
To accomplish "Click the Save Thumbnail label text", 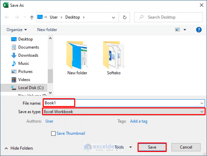I will 71,133.
